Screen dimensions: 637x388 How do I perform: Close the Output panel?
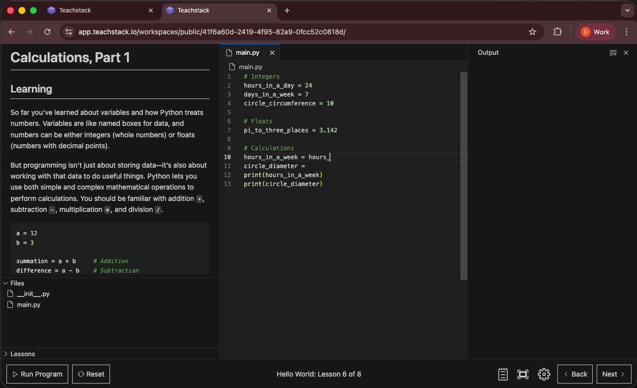click(x=626, y=53)
